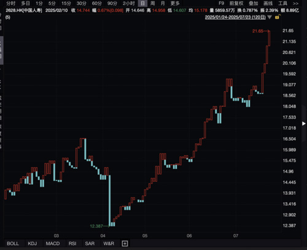Switch to the W&R indicator tab

[x=109, y=243]
